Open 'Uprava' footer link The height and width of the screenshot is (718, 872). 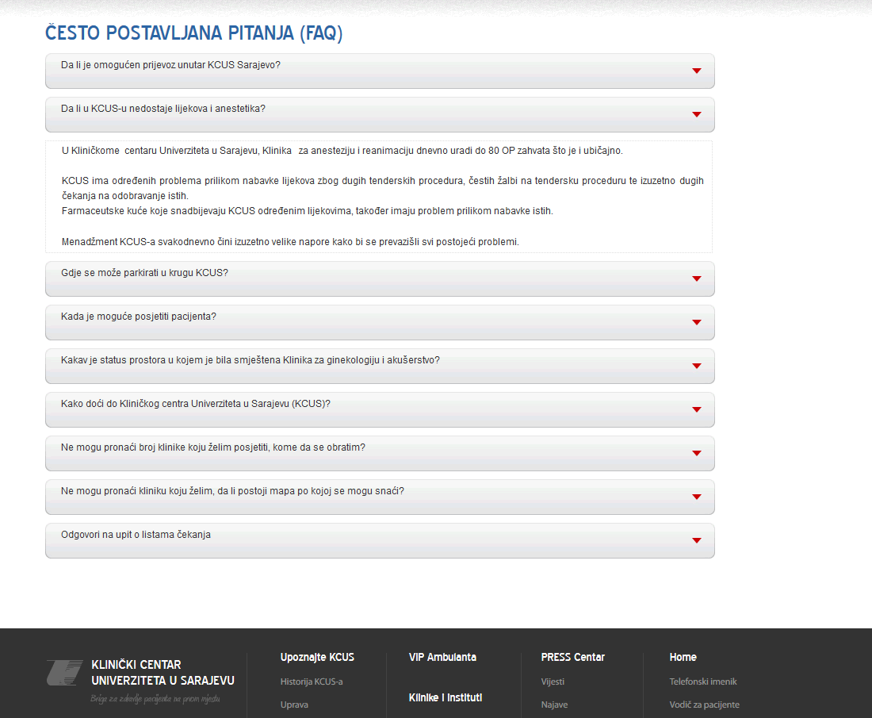(294, 705)
